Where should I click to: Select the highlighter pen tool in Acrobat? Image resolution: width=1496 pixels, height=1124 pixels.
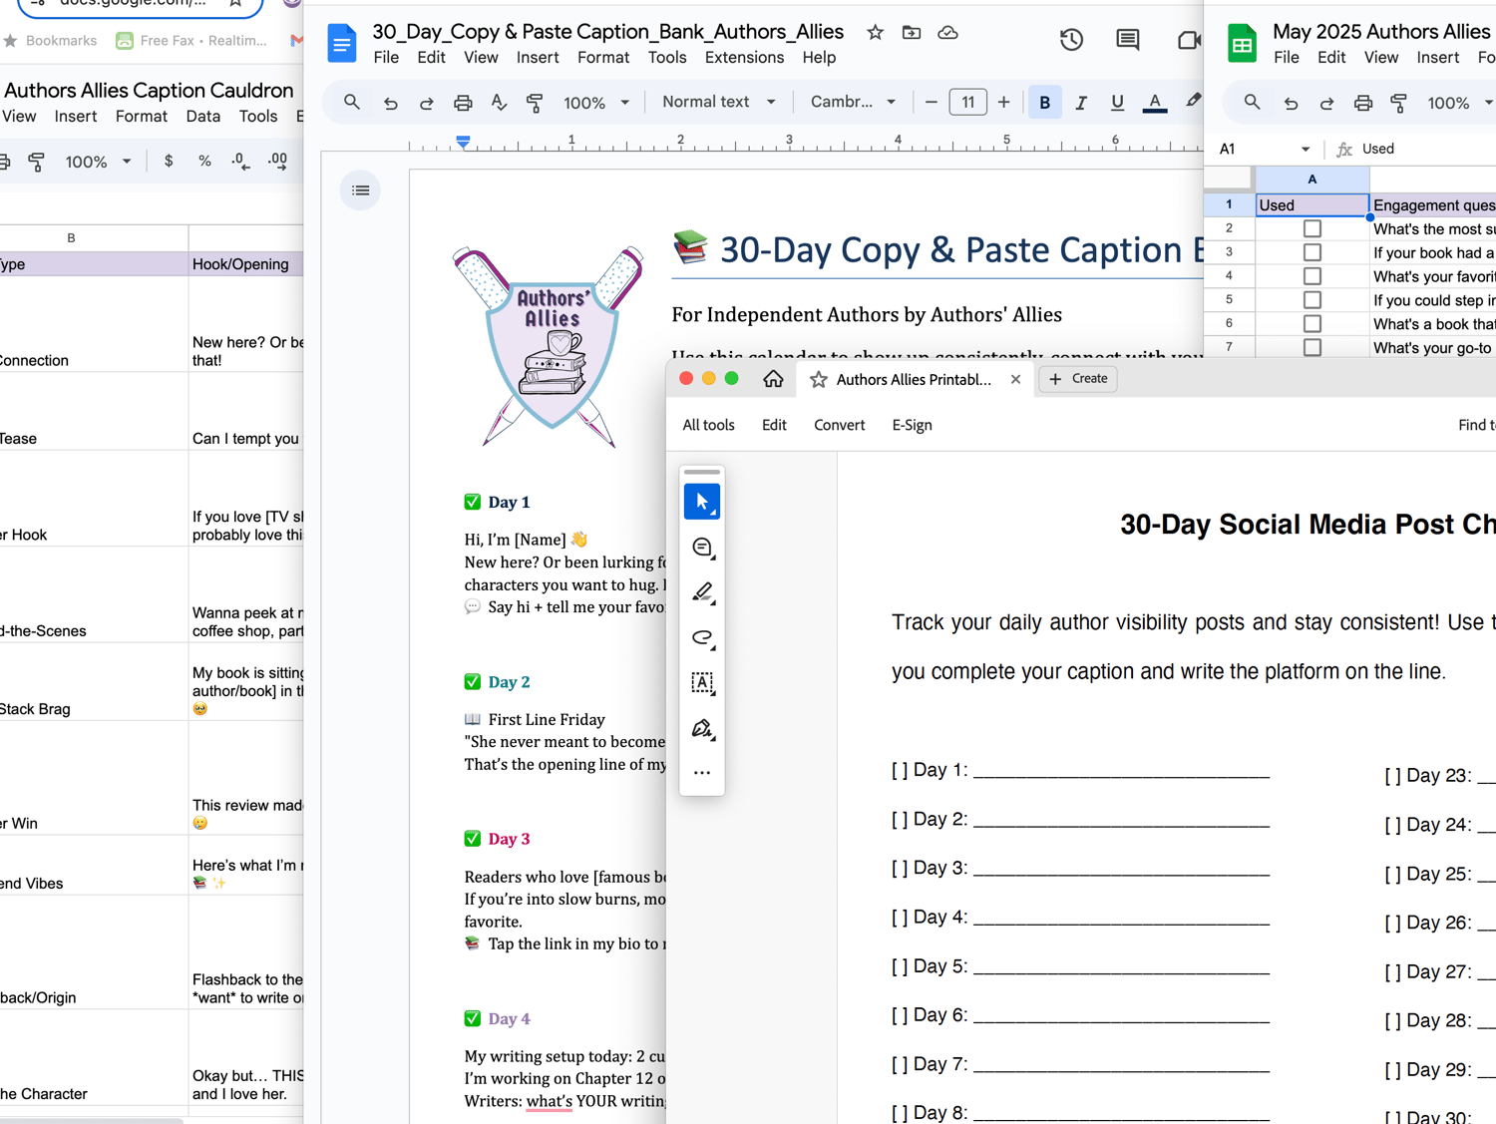click(702, 592)
